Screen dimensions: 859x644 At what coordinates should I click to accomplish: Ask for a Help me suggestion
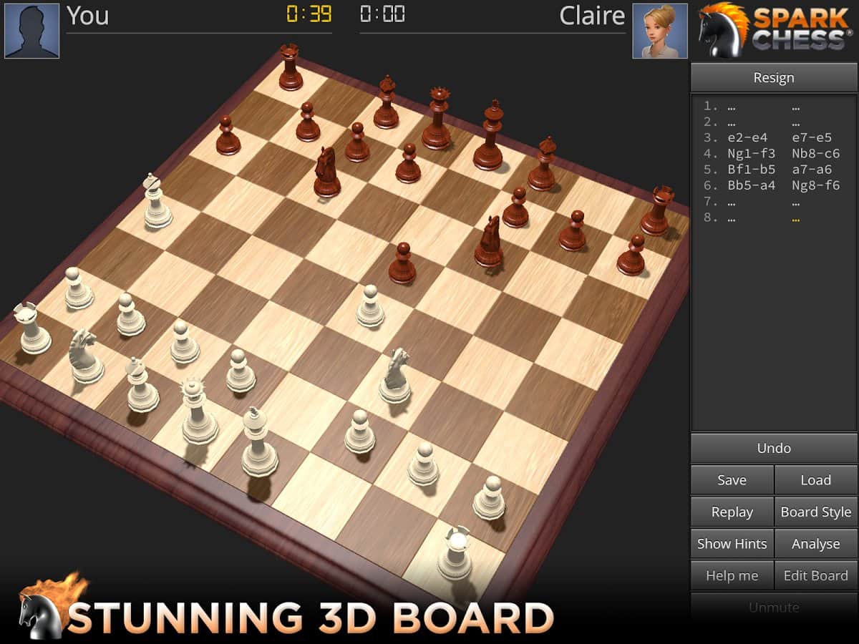pyautogui.click(x=732, y=575)
